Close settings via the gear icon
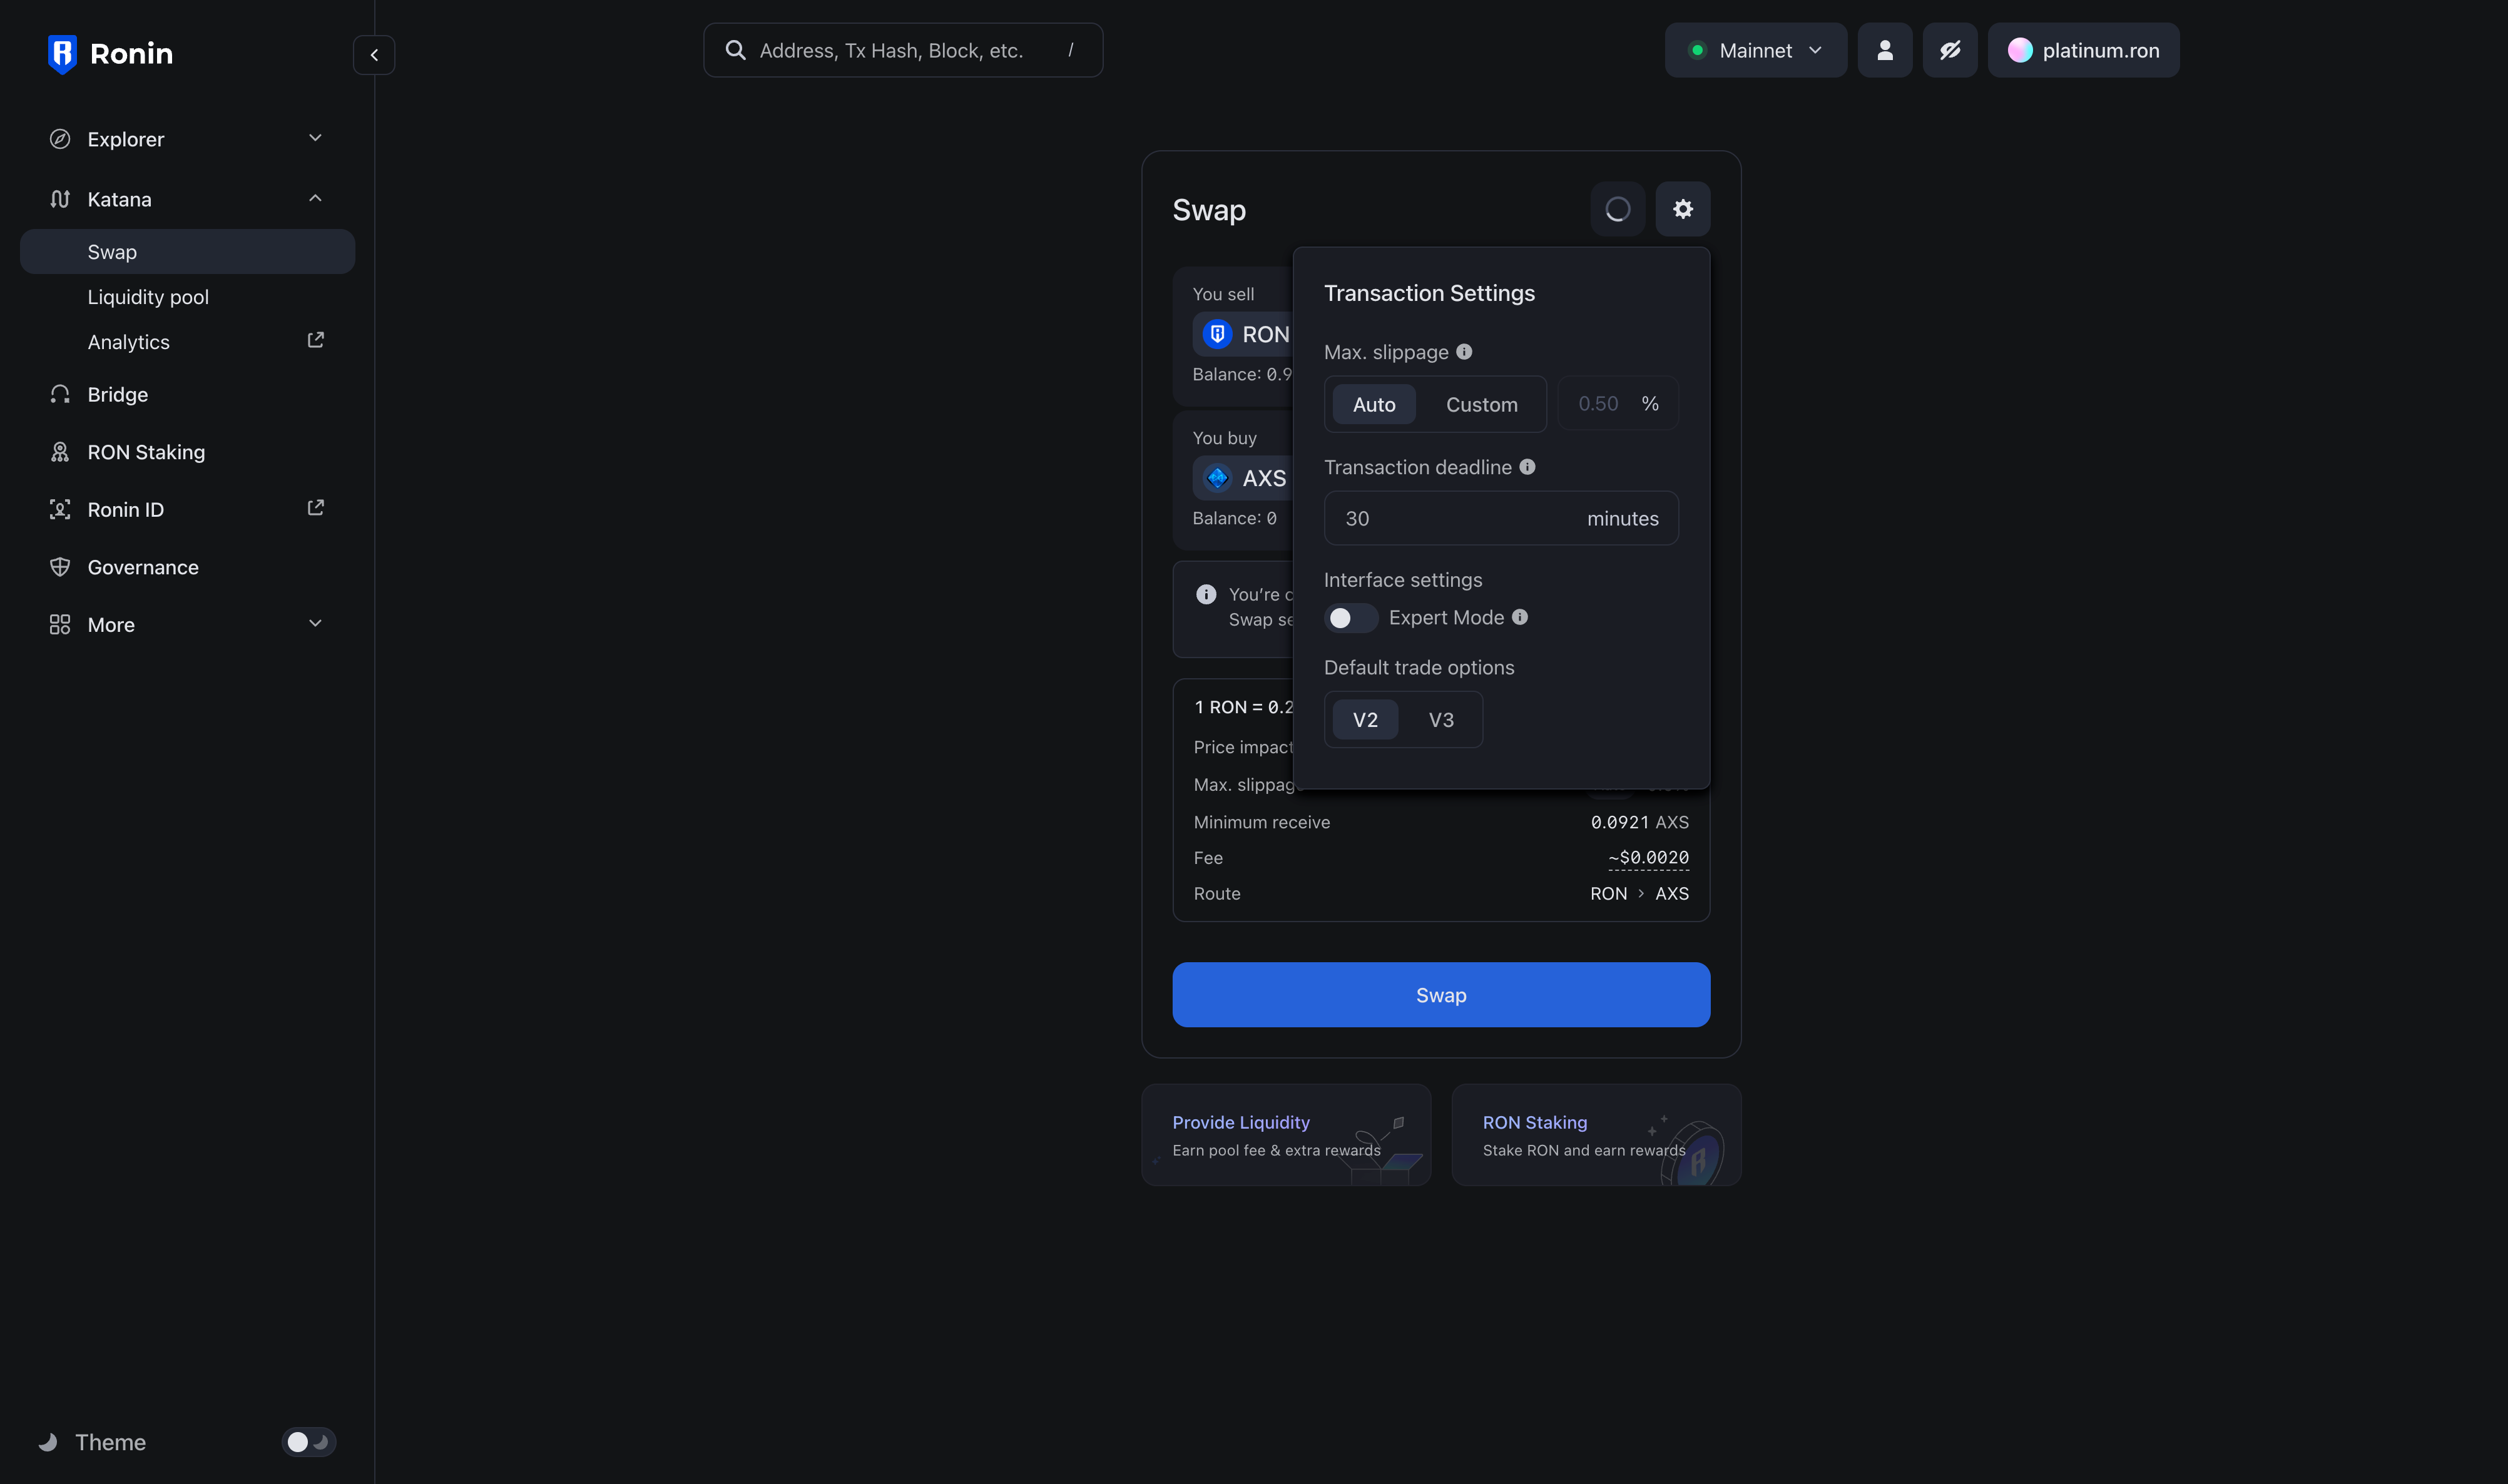This screenshot has width=2508, height=1484. pos(1682,209)
